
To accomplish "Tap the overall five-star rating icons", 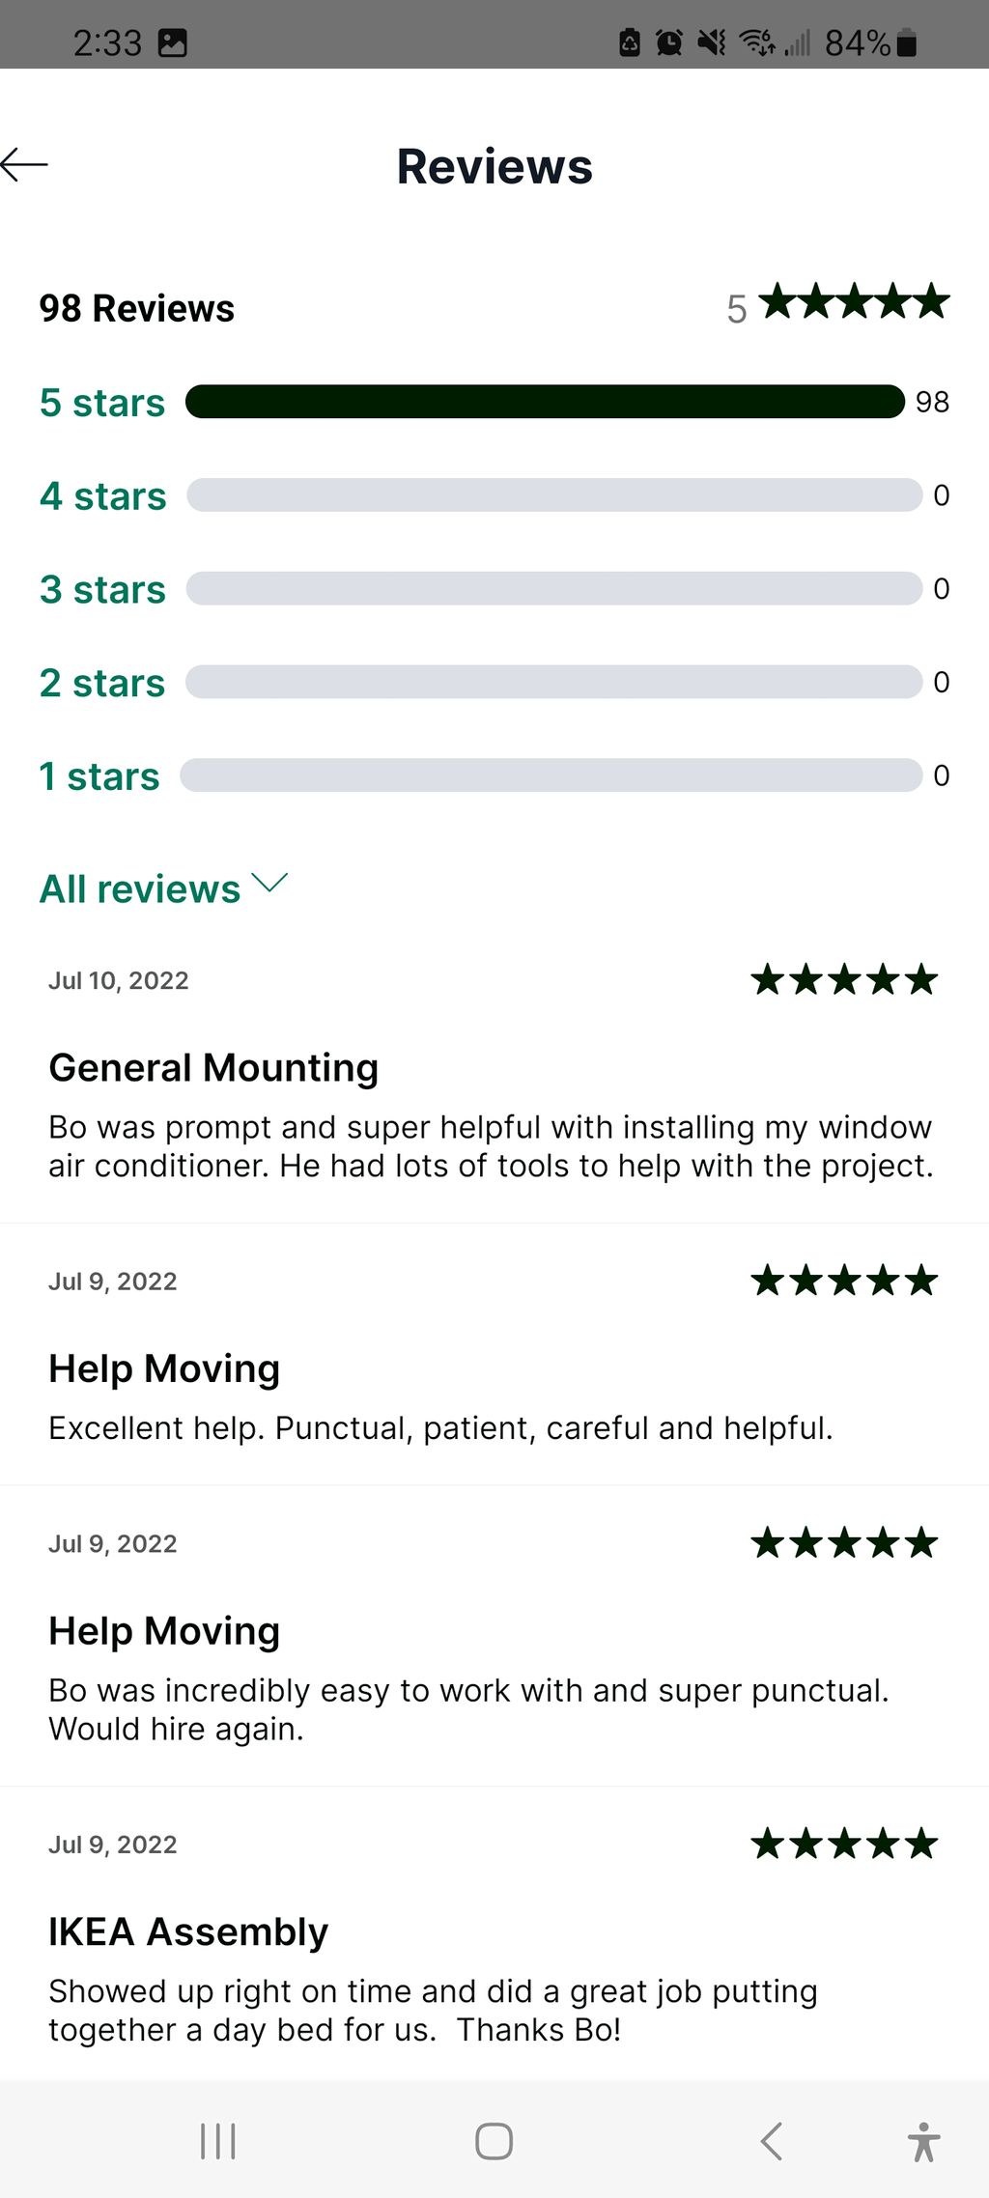I will pyautogui.click(x=854, y=302).
